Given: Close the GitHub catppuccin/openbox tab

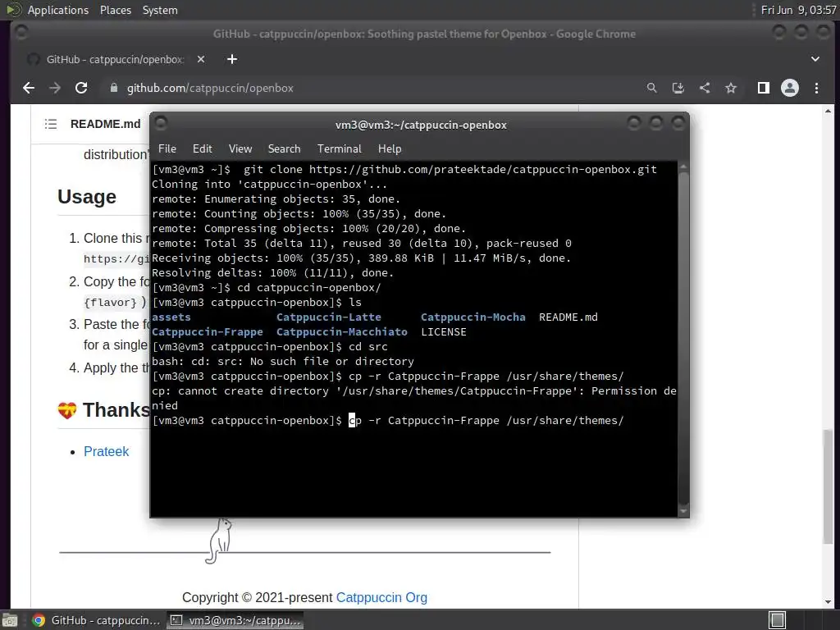Looking at the screenshot, I should click(201, 59).
